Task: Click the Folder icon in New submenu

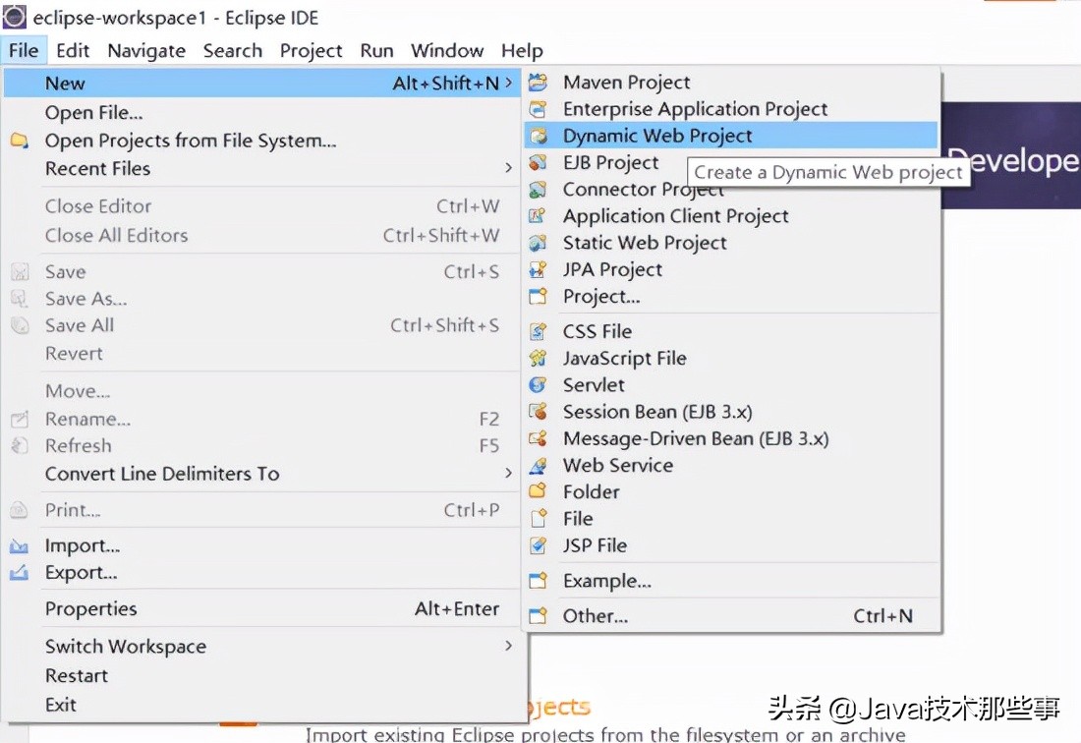Action: pyautogui.click(x=538, y=491)
